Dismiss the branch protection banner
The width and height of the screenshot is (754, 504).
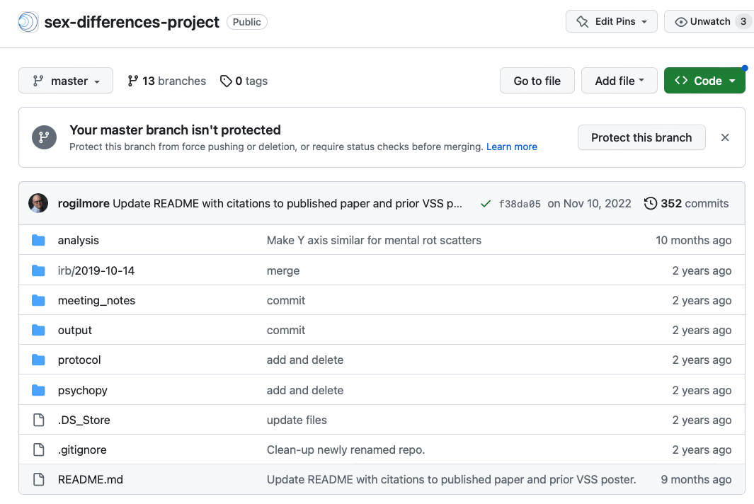point(724,137)
